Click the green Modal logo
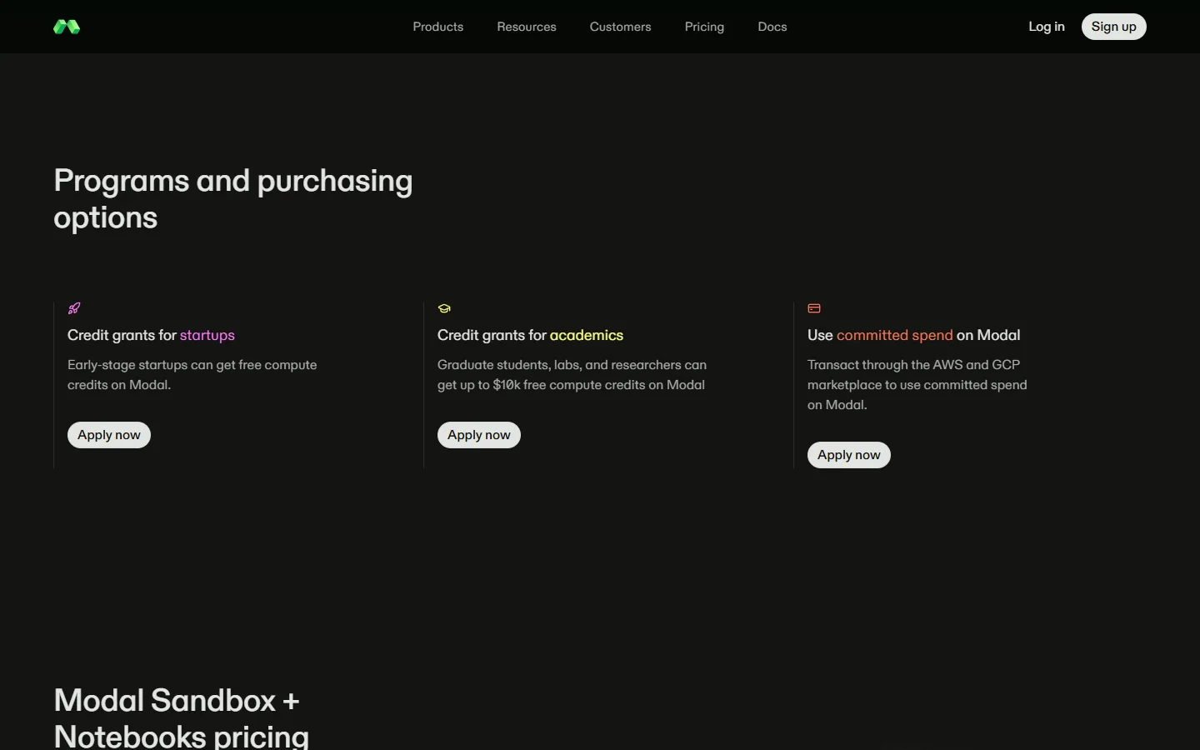Image resolution: width=1200 pixels, height=750 pixels. (67, 27)
